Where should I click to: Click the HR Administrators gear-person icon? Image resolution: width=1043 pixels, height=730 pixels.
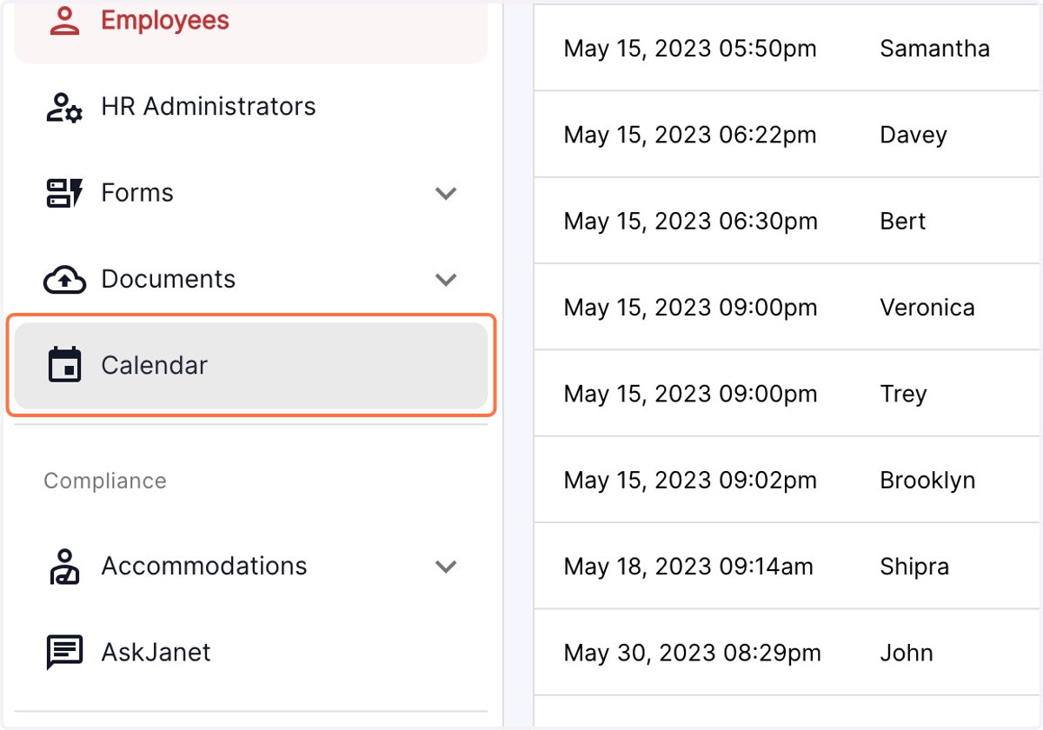(64, 107)
